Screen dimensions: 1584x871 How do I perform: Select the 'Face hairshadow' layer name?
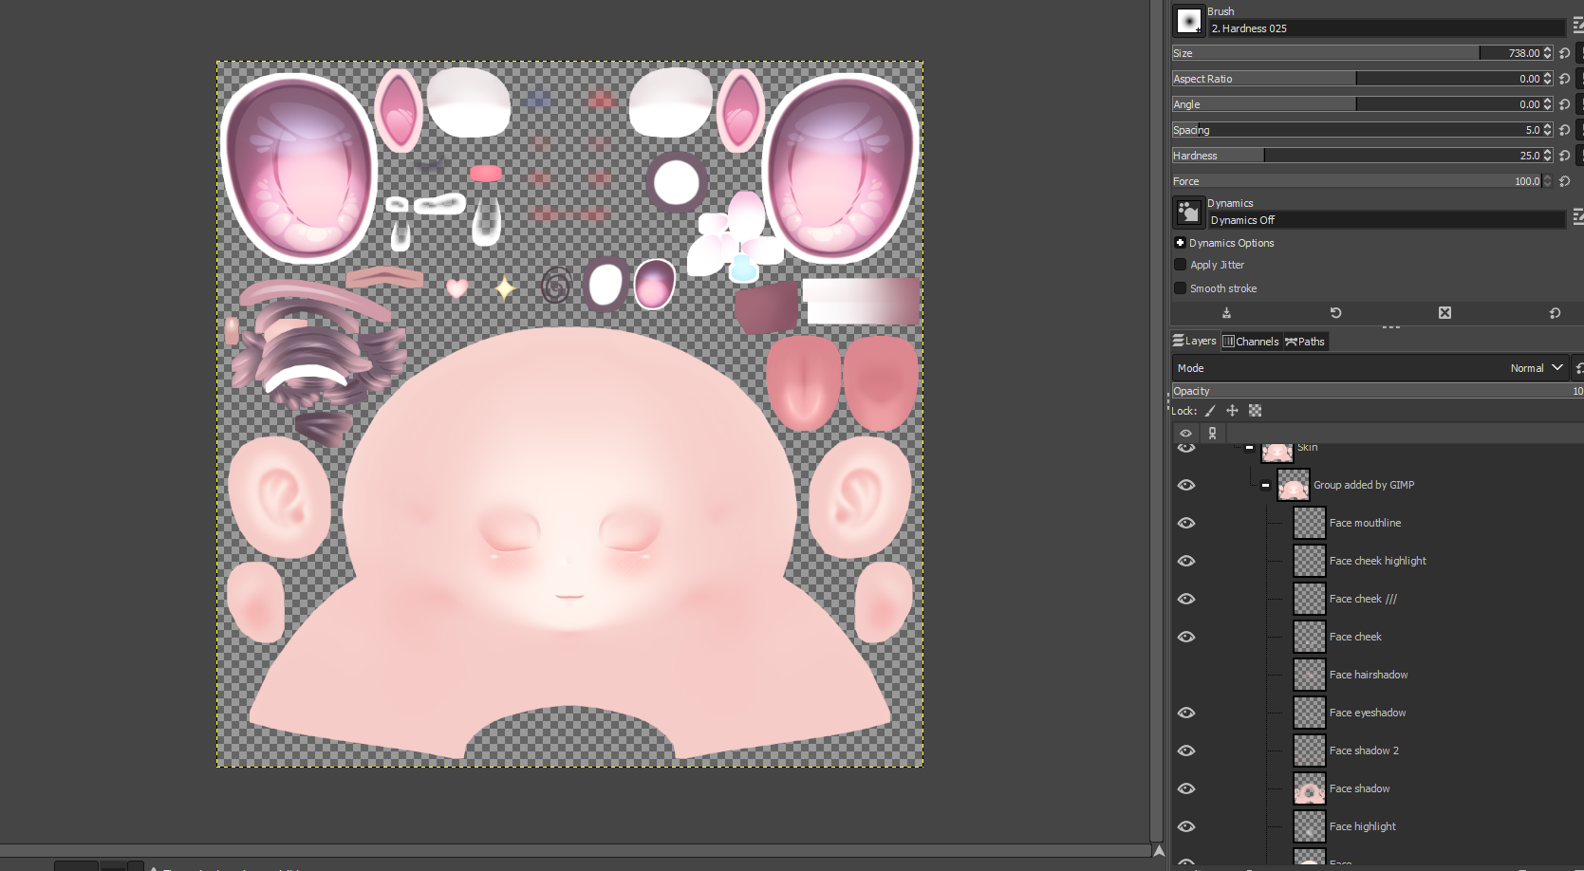pos(1369,675)
